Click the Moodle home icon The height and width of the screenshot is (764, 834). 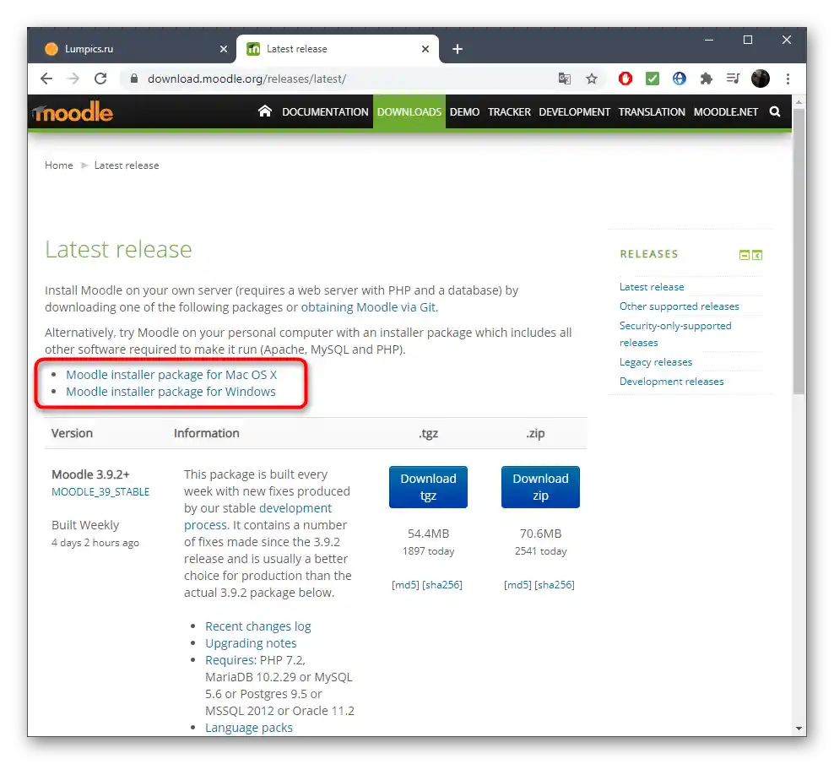(265, 111)
